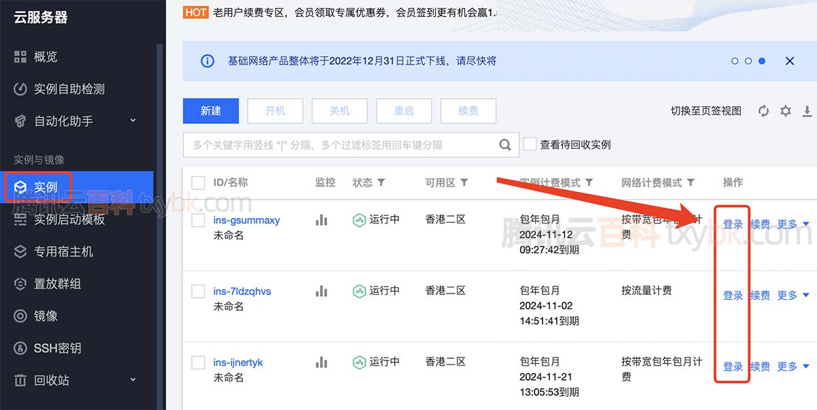The height and width of the screenshot is (410, 817).
Task: Open the 网络计费模式 column filter
Action: pyautogui.click(x=691, y=183)
